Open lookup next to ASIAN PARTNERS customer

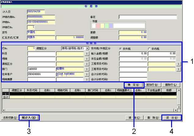click(87, 74)
